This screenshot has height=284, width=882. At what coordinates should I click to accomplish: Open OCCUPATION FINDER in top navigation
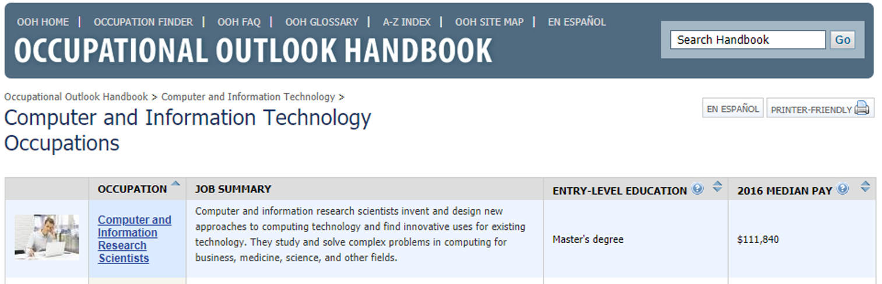[x=143, y=22]
